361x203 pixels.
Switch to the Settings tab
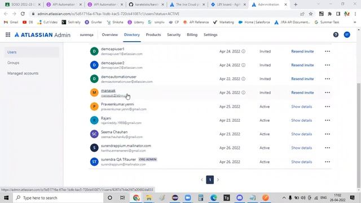(210, 35)
